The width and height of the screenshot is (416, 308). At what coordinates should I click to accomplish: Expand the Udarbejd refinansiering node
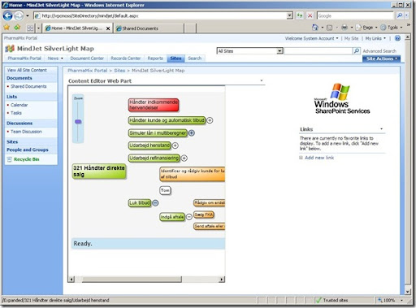tap(184, 158)
